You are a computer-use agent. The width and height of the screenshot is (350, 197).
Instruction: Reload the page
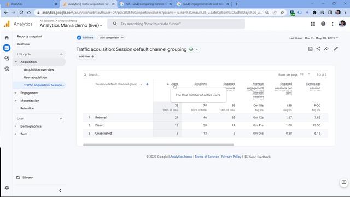point(21,13)
